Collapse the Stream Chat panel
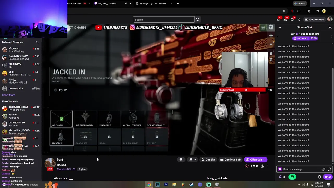334x188 pixels. click(279, 27)
